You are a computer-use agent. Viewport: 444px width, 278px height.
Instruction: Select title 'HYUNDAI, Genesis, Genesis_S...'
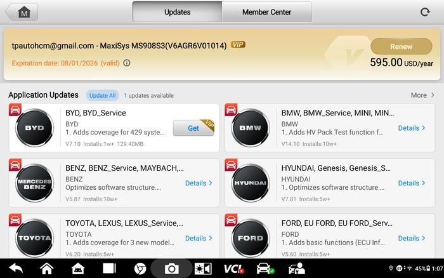pos(336,168)
